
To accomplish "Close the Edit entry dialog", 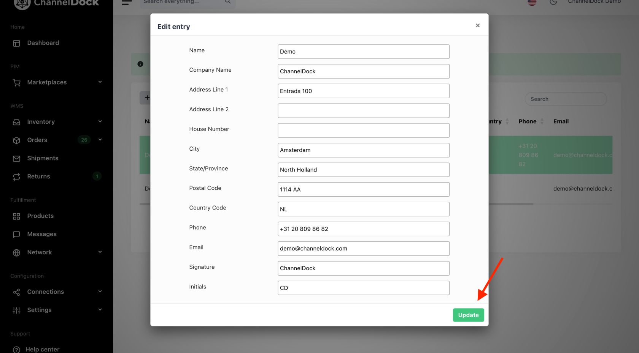I will (478, 25).
